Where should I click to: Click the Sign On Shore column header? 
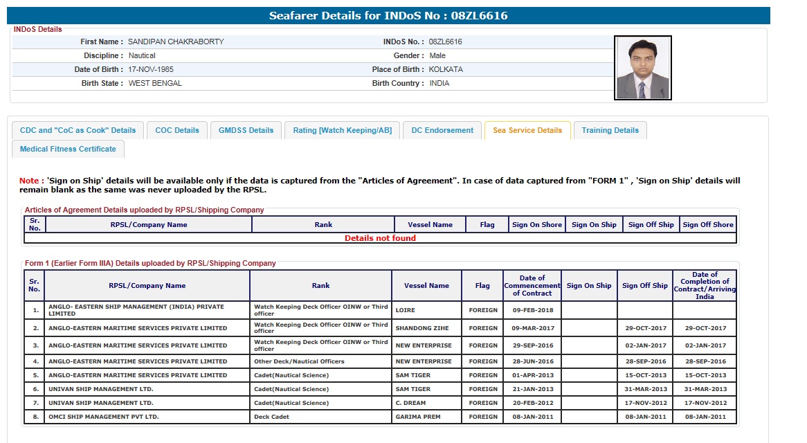[536, 224]
